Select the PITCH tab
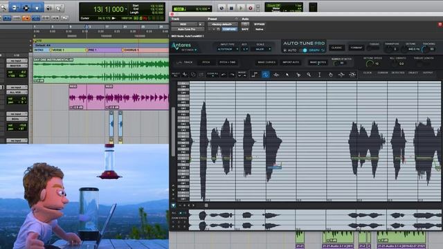 point(206,62)
